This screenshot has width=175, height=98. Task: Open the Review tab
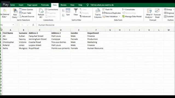(x=63, y=5)
